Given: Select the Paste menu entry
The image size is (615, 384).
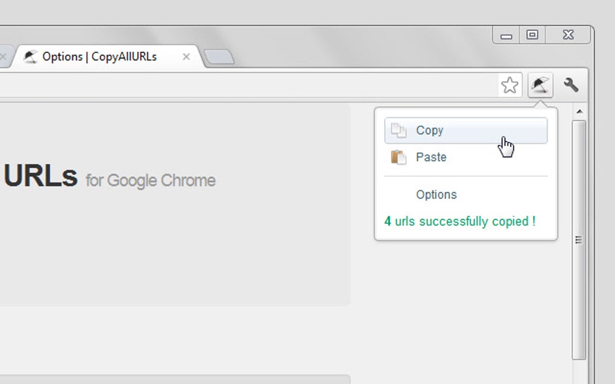Looking at the screenshot, I should [x=431, y=157].
